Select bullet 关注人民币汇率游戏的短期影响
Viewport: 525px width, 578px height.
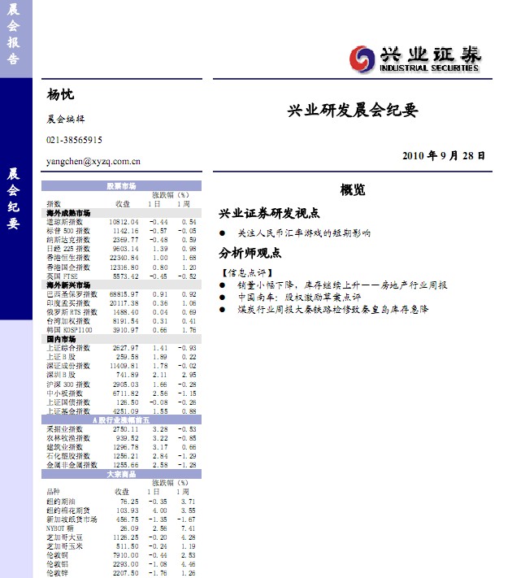[304, 233]
